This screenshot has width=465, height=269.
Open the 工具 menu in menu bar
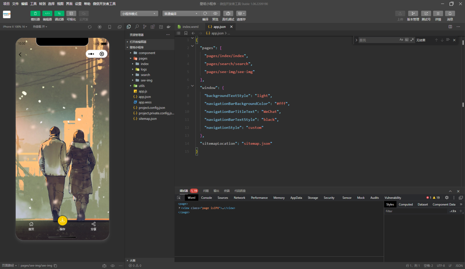33,4
